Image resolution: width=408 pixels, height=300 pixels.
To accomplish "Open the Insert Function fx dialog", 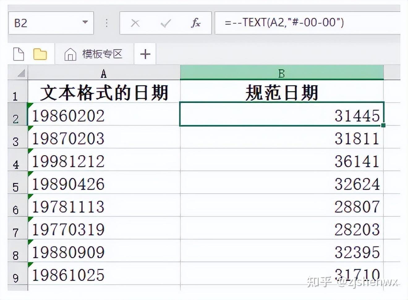I will 196,23.
